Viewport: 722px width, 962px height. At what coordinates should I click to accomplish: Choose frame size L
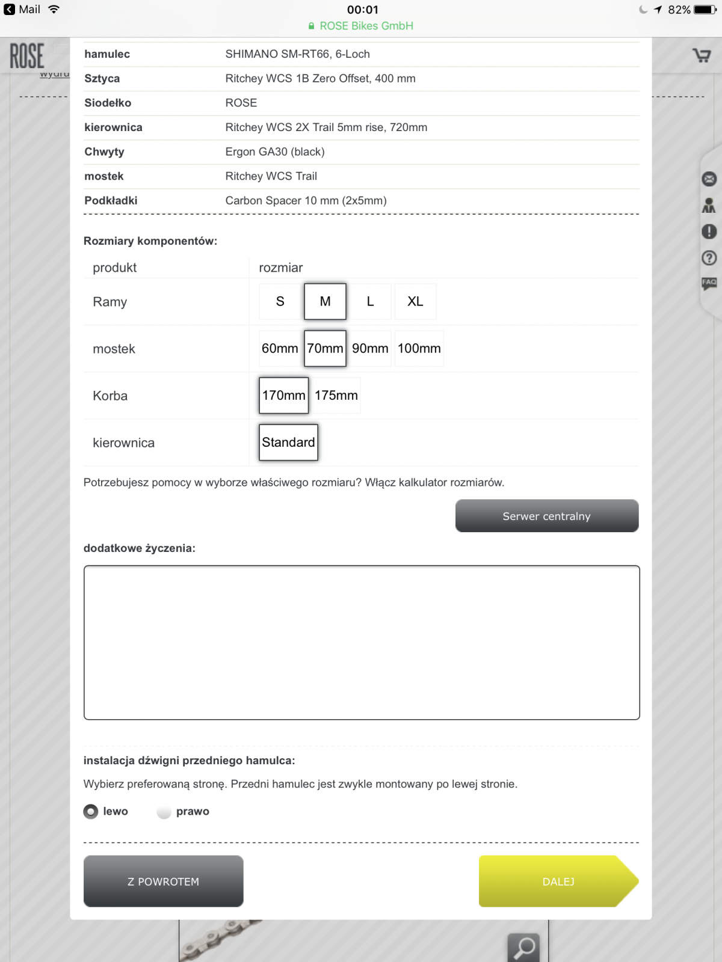[x=370, y=302]
